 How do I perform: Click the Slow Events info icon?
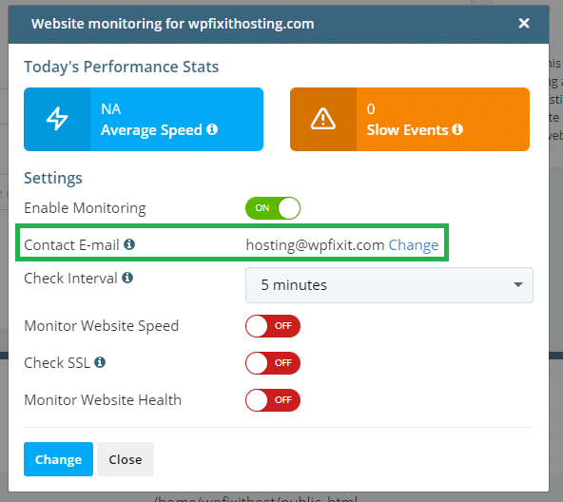pyautogui.click(x=457, y=129)
